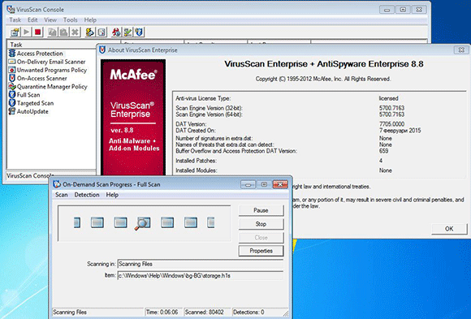The width and height of the screenshot is (471, 319).
Task: Open the Scan menu in scan progress window
Action: point(61,195)
